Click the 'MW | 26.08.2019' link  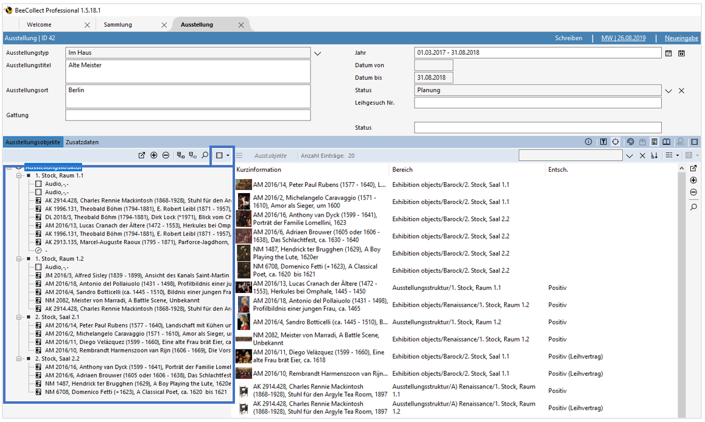[x=623, y=38]
